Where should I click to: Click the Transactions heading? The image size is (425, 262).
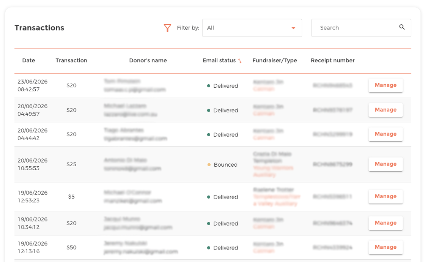(39, 28)
